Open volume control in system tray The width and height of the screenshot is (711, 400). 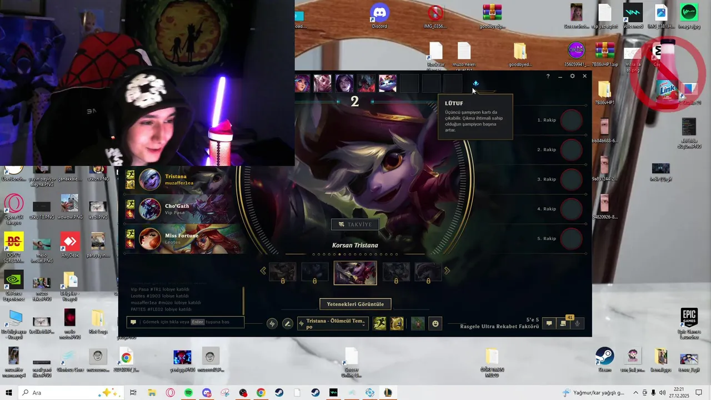click(662, 393)
